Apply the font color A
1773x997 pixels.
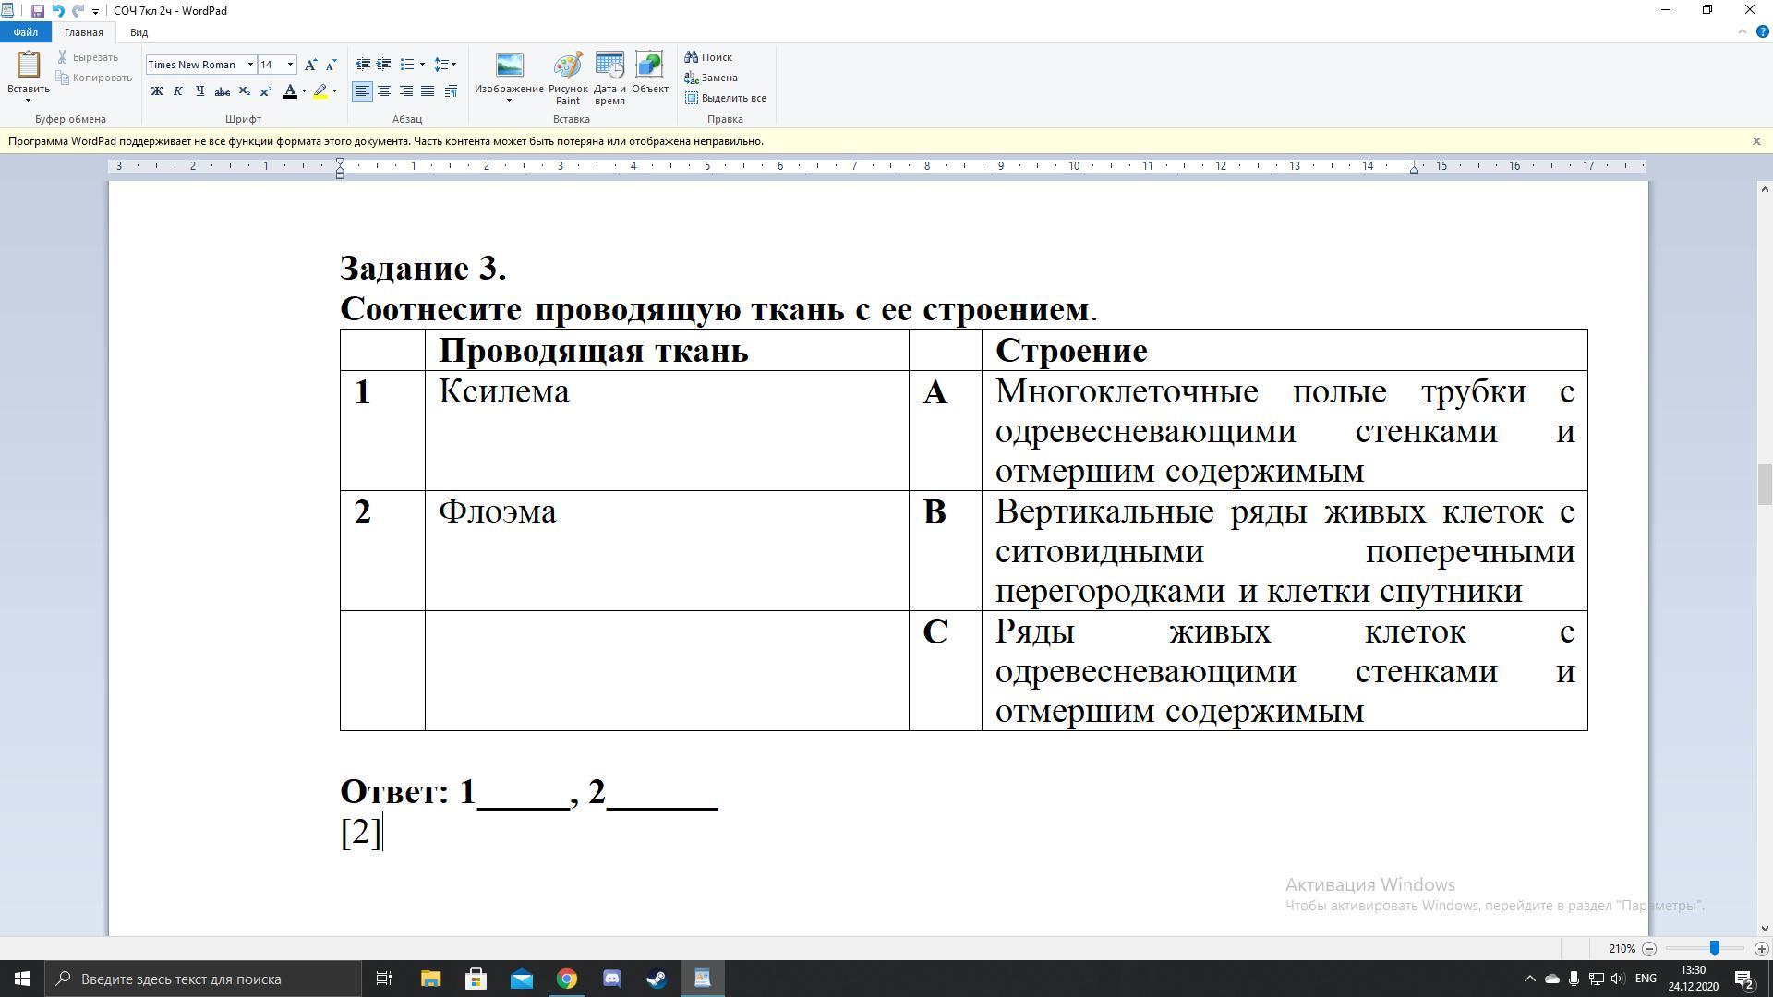[x=290, y=91]
